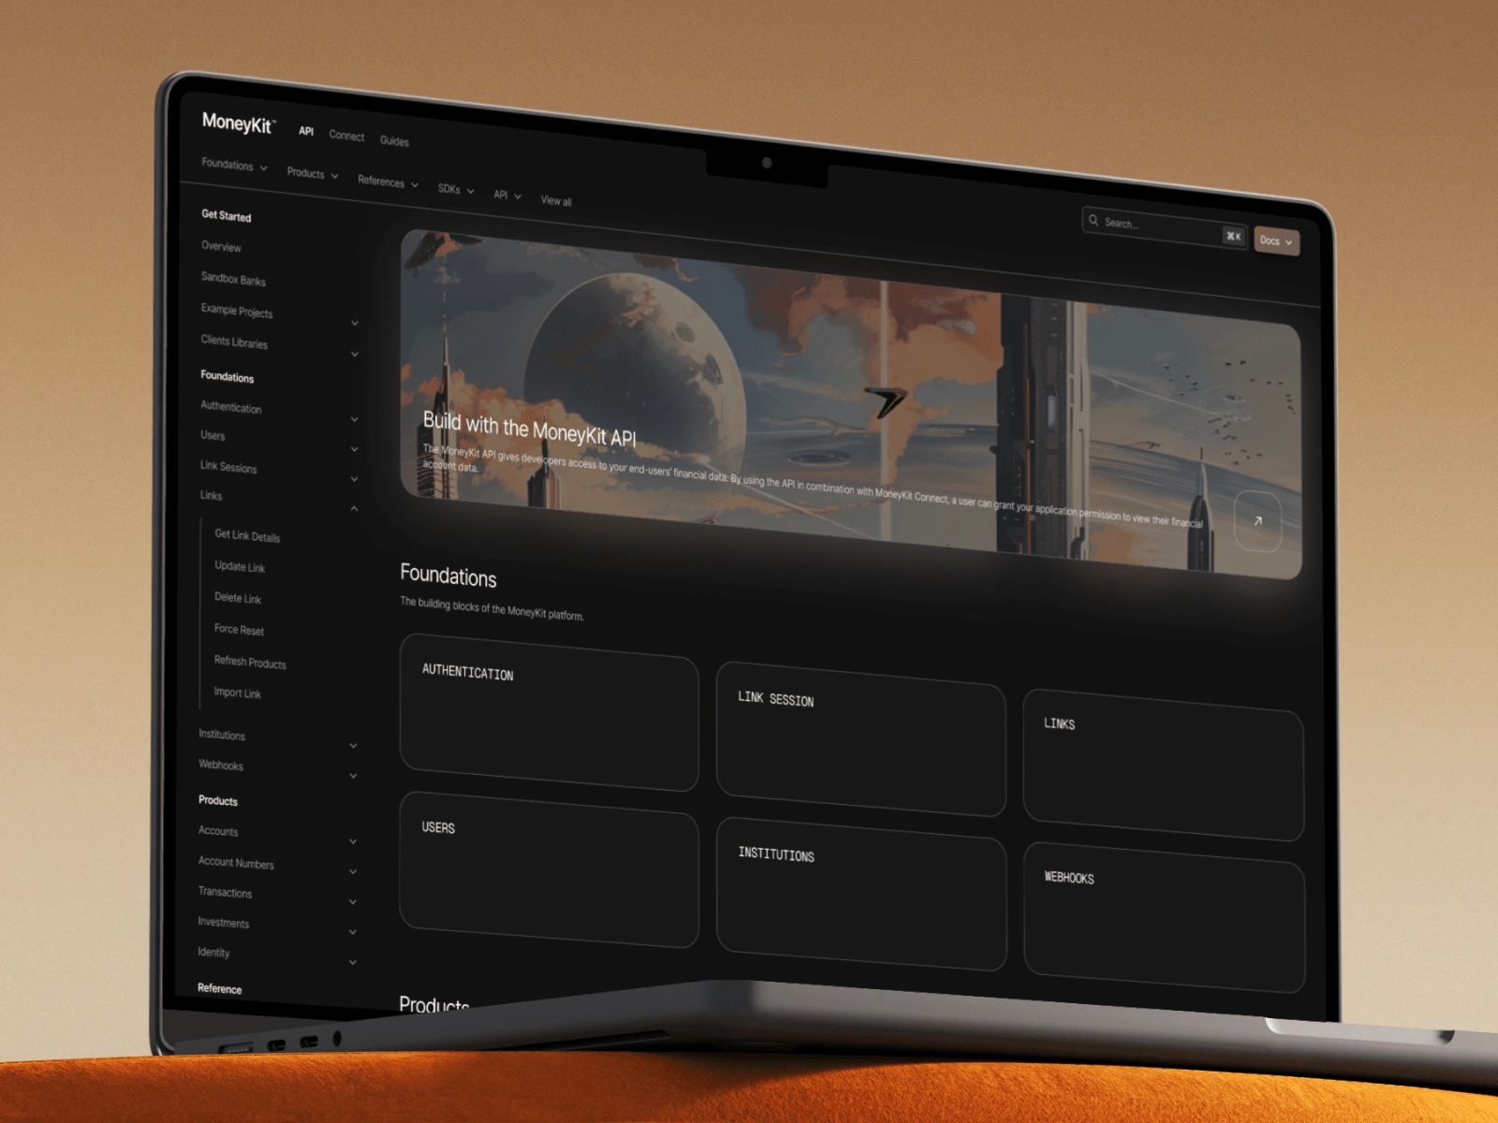Click the MoneyKit logo

click(239, 123)
